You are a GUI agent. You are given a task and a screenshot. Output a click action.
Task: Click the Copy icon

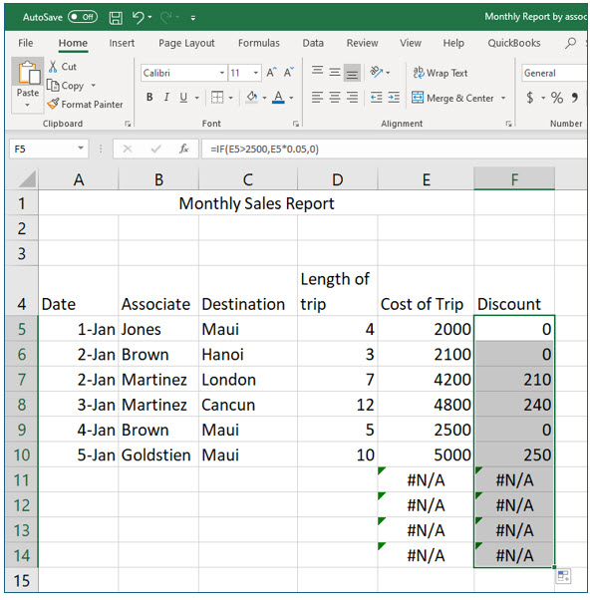coord(53,85)
